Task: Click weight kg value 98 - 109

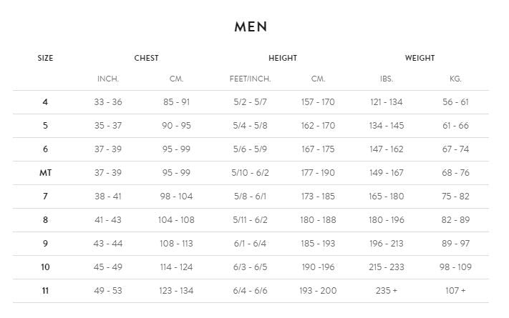Action: pos(455,267)
